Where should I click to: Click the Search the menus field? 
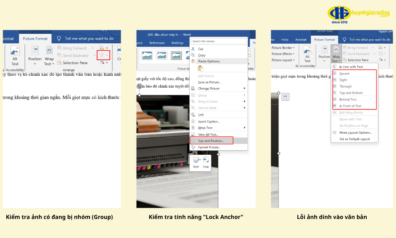(x=219, y=41)
